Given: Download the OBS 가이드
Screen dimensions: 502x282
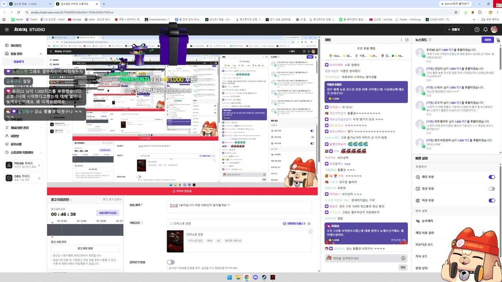Looking at the screenshot, I should pyautogui.click(x=40, y=178).
